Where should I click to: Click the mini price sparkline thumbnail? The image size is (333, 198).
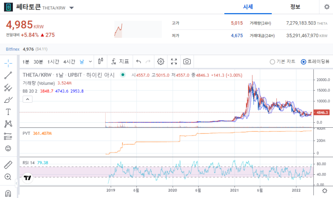(x=138, y=30)
